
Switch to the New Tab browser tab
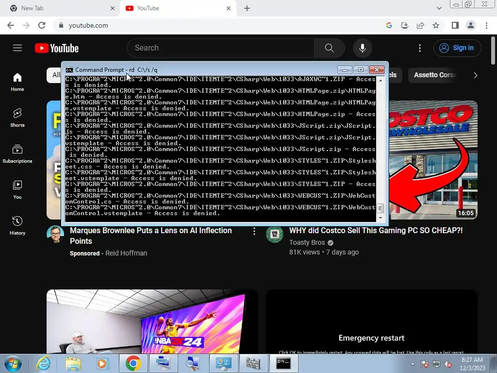60,8
